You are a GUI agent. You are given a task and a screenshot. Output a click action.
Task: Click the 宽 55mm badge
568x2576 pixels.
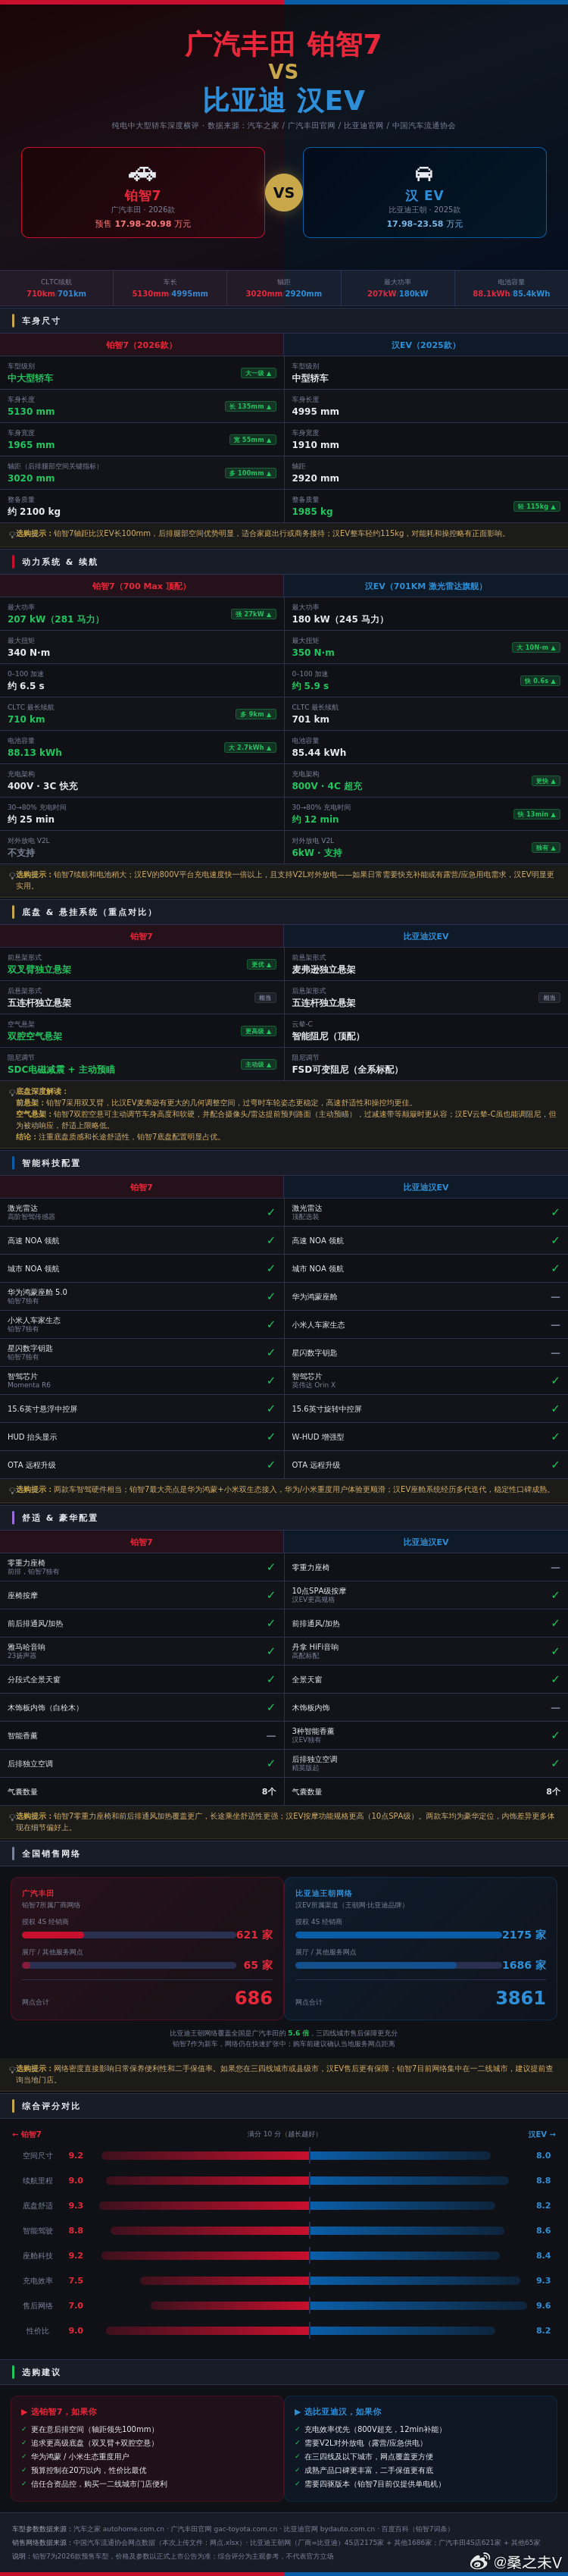point(252,440)
